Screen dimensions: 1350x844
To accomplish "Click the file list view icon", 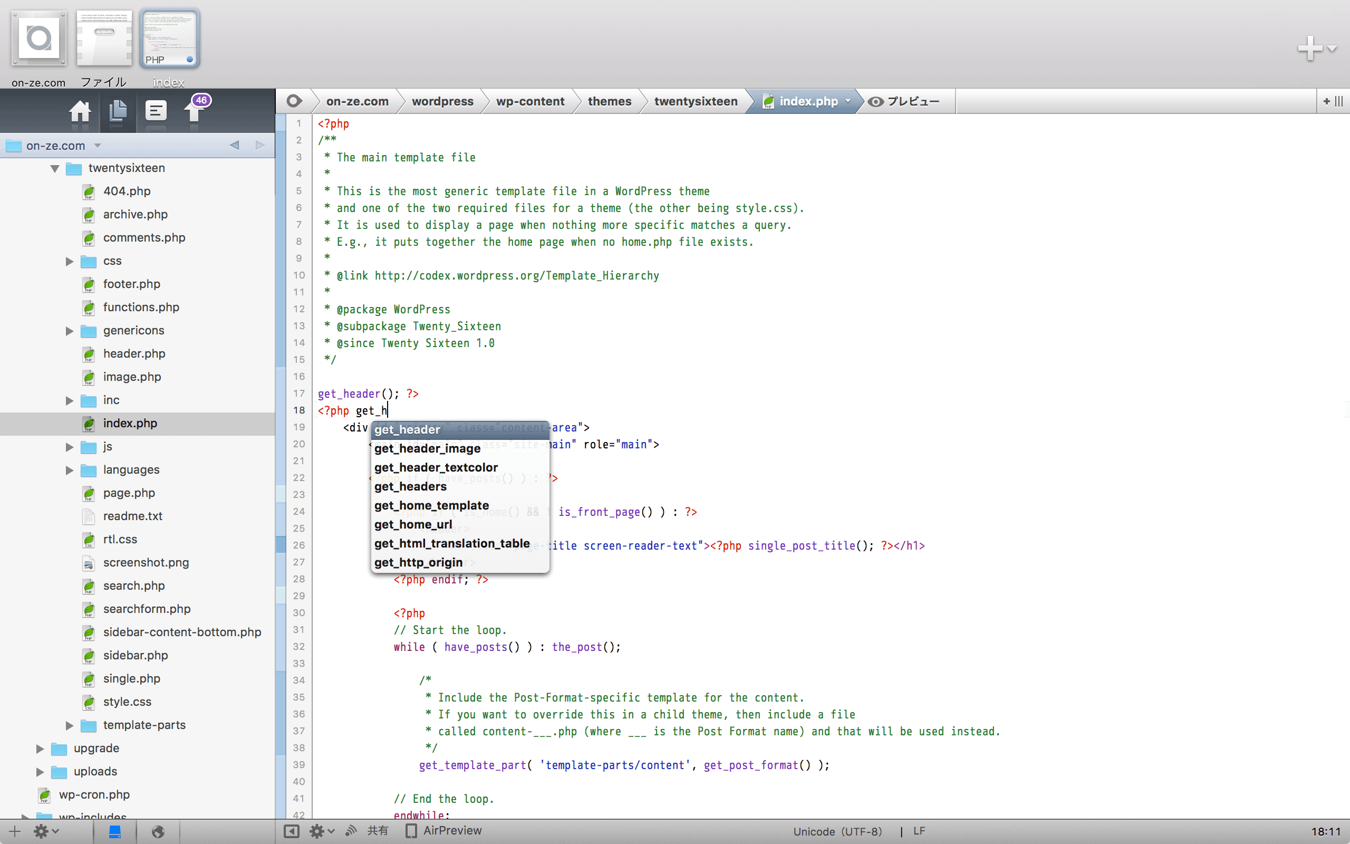I will click(155, 110).
